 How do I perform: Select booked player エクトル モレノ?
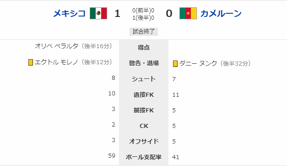click(56, 62)
